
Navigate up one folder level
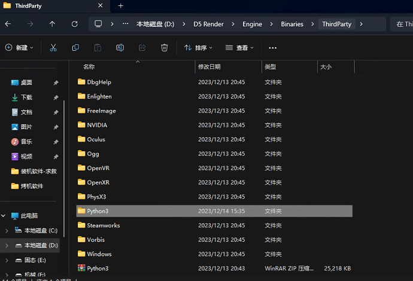pos(52,24)
